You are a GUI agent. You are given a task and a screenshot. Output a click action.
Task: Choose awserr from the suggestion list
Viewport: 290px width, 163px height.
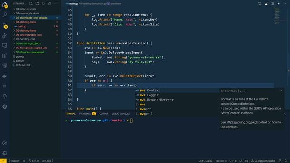pos(177,109)
